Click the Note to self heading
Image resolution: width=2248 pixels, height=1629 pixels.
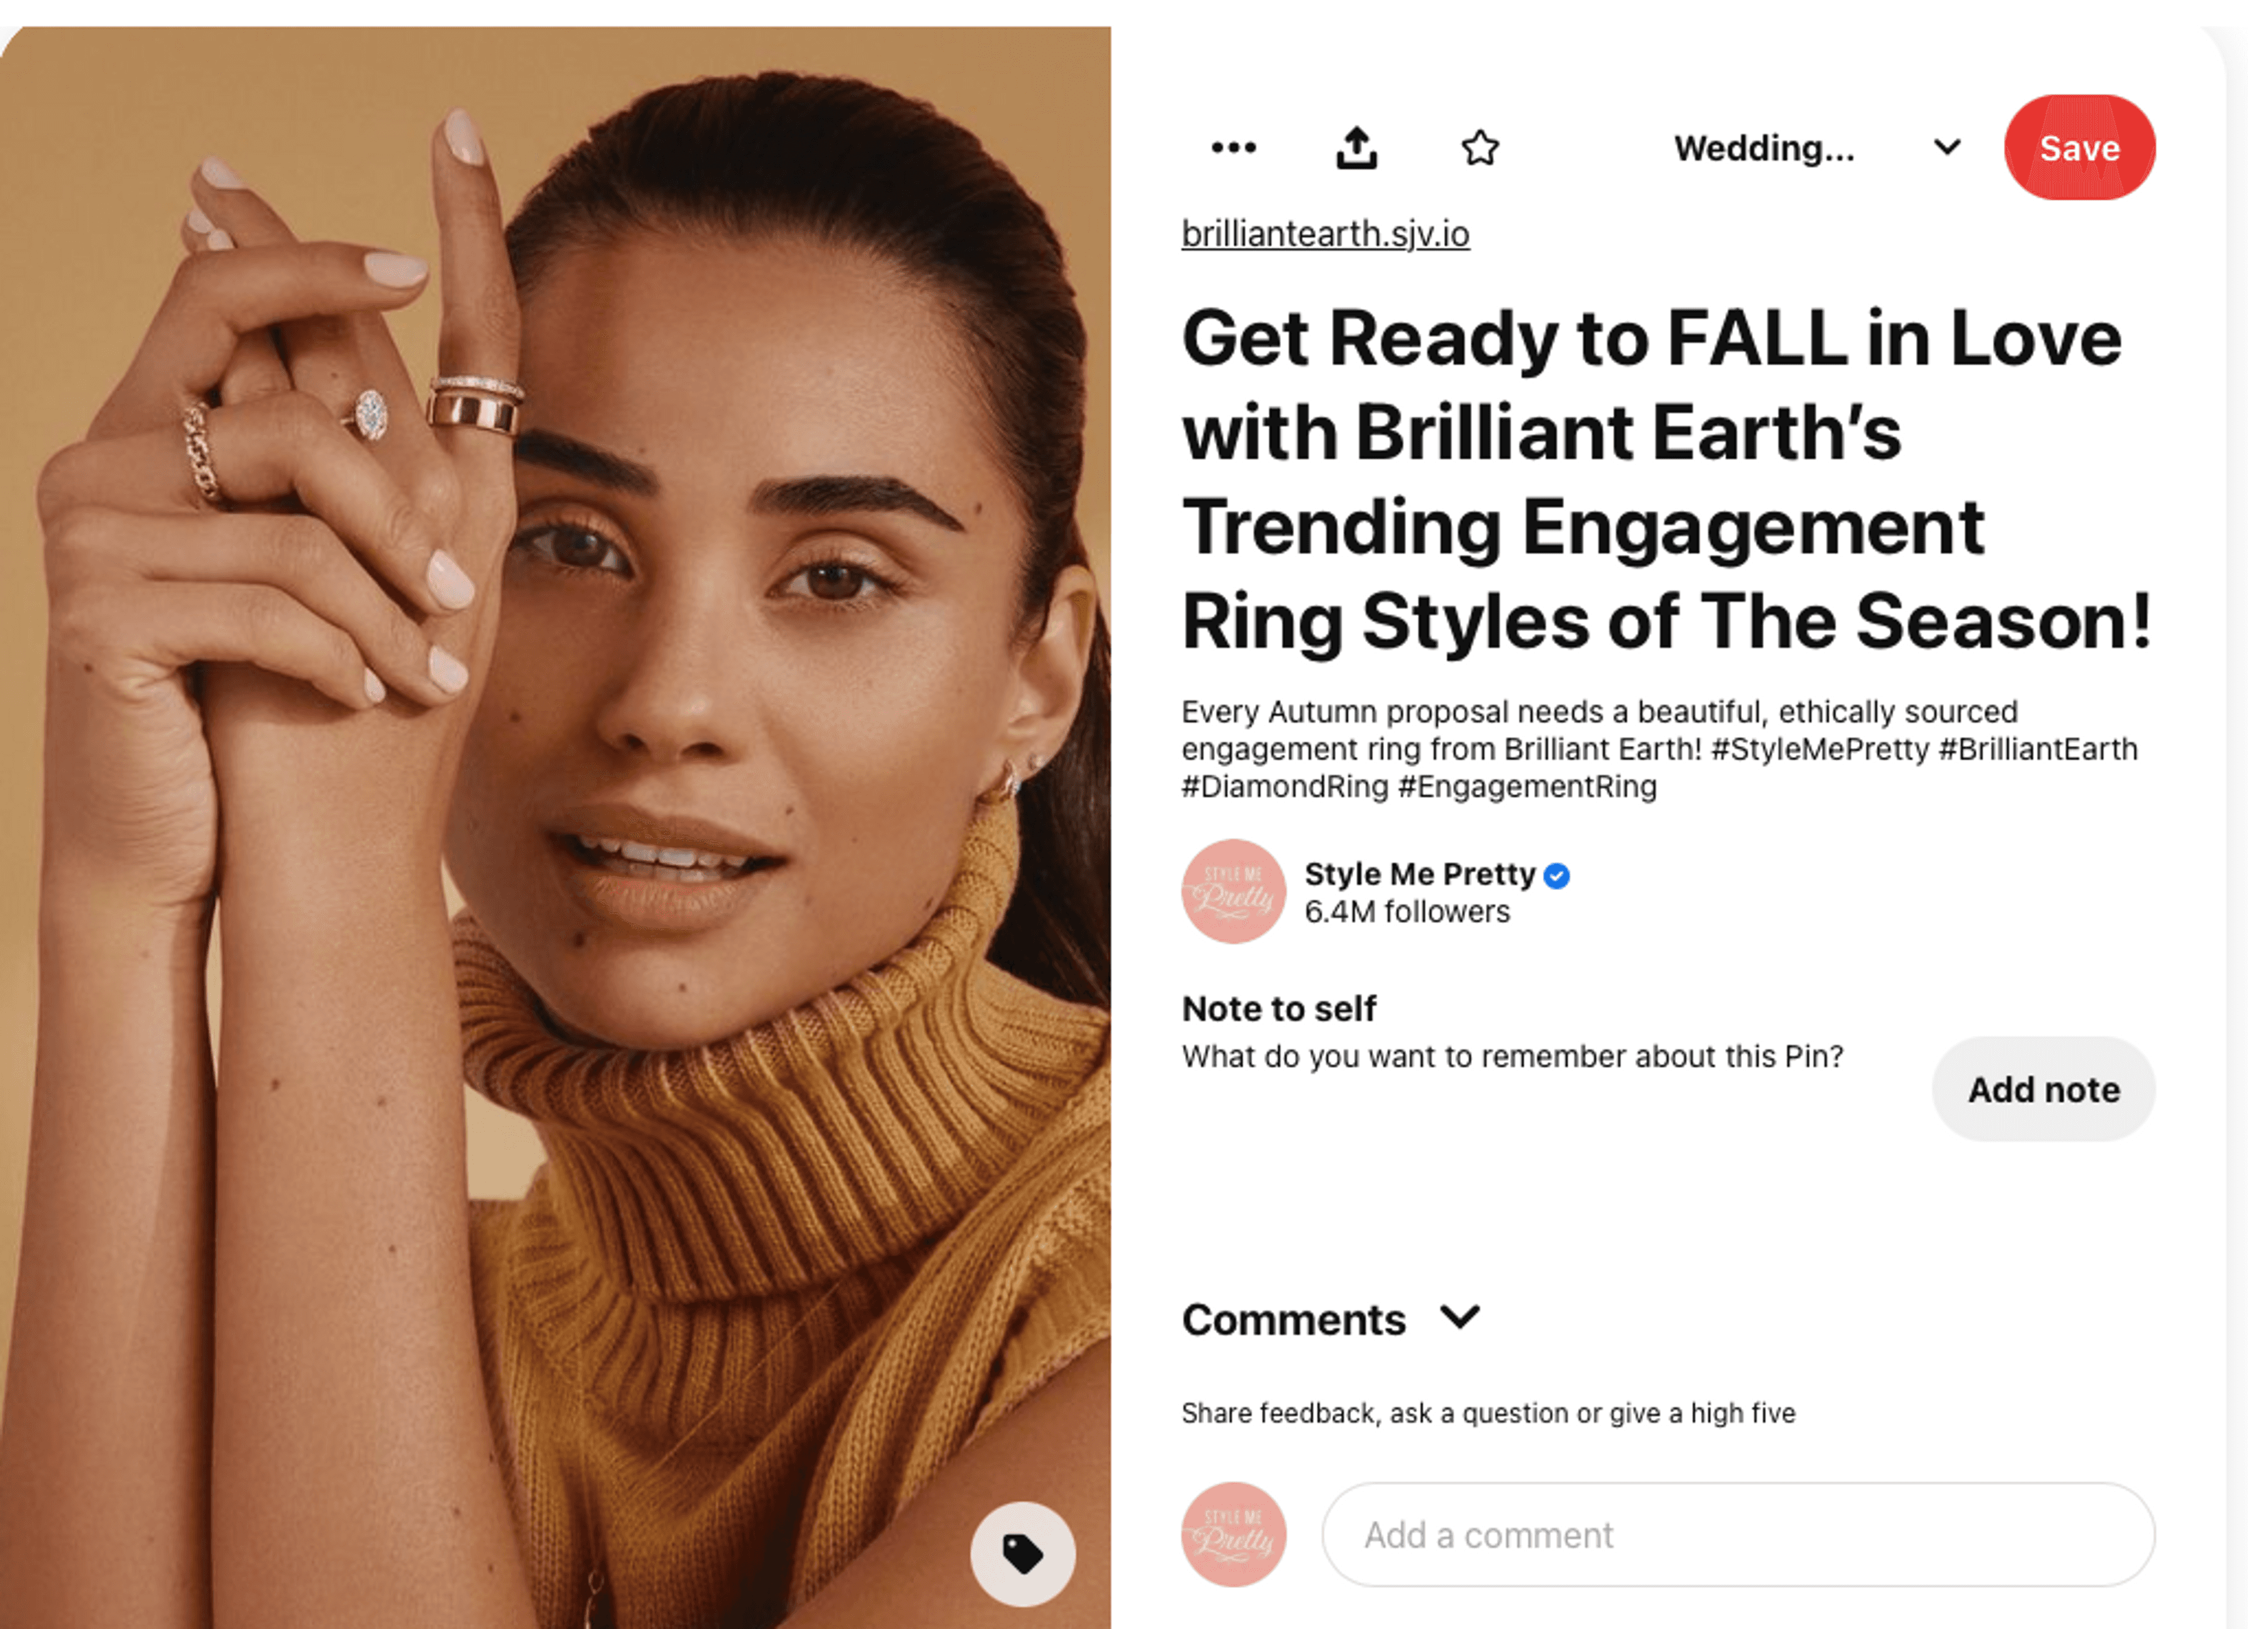click(1279, 1009)
